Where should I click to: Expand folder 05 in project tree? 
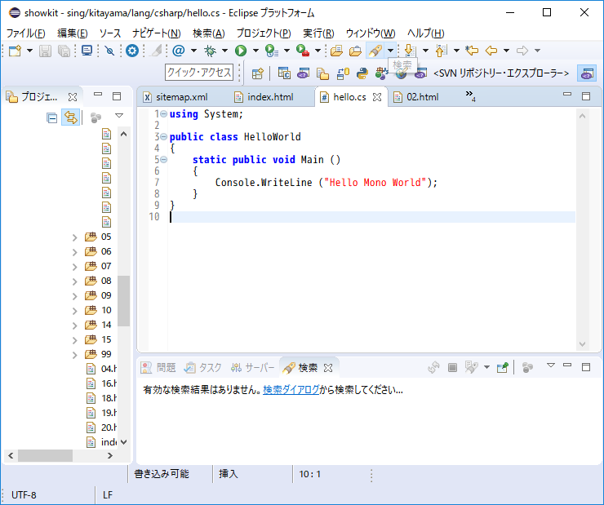(75, 237)
